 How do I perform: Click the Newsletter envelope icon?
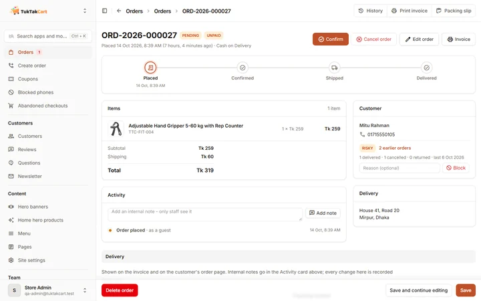click(11, 177)
